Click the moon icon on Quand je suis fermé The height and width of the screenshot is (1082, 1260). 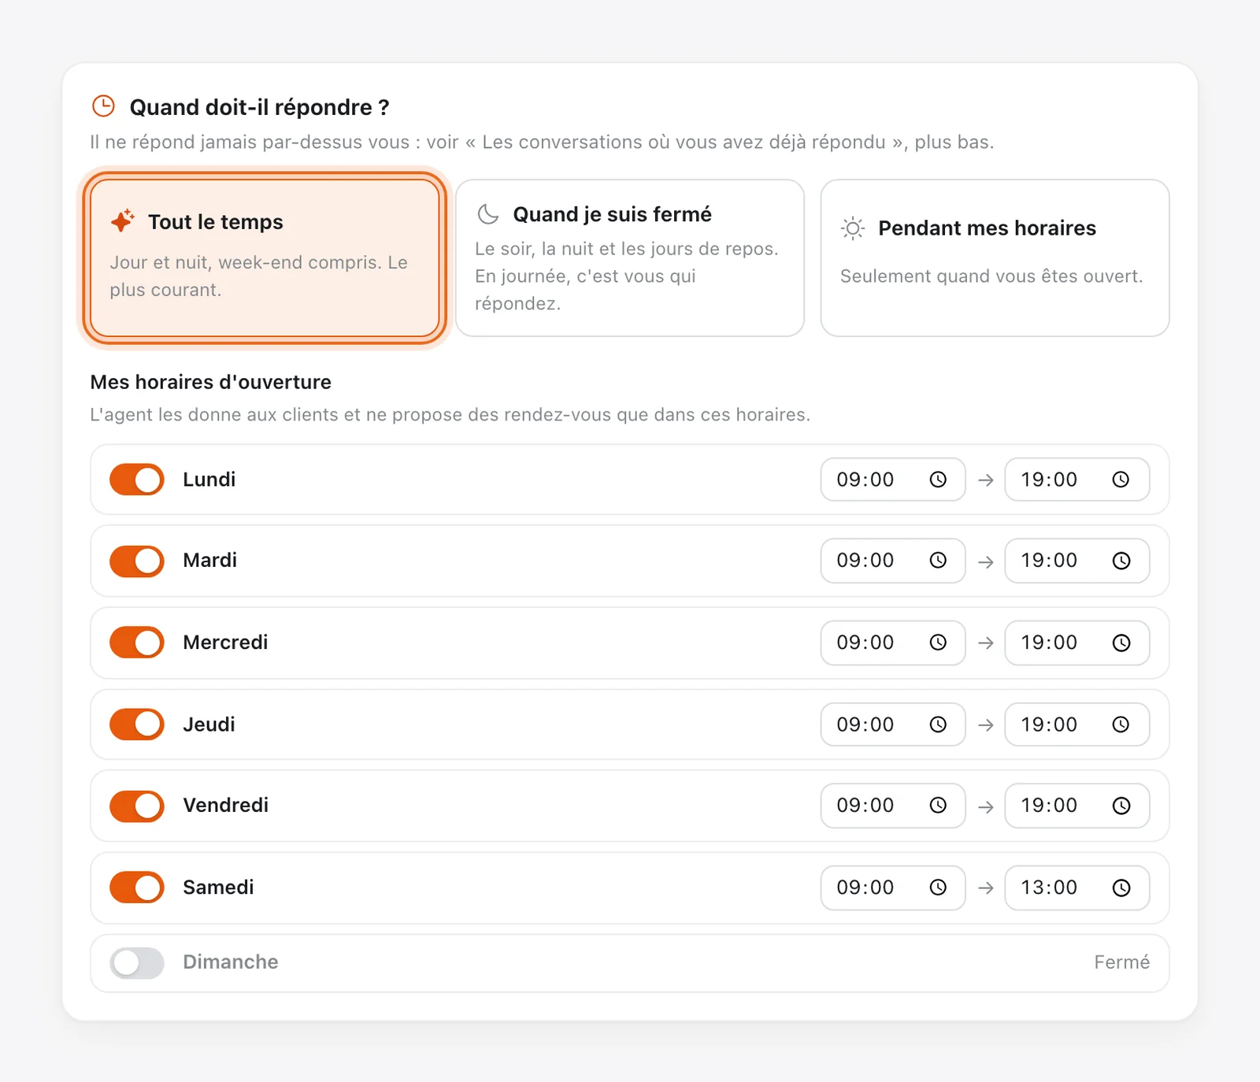[488, 214]
